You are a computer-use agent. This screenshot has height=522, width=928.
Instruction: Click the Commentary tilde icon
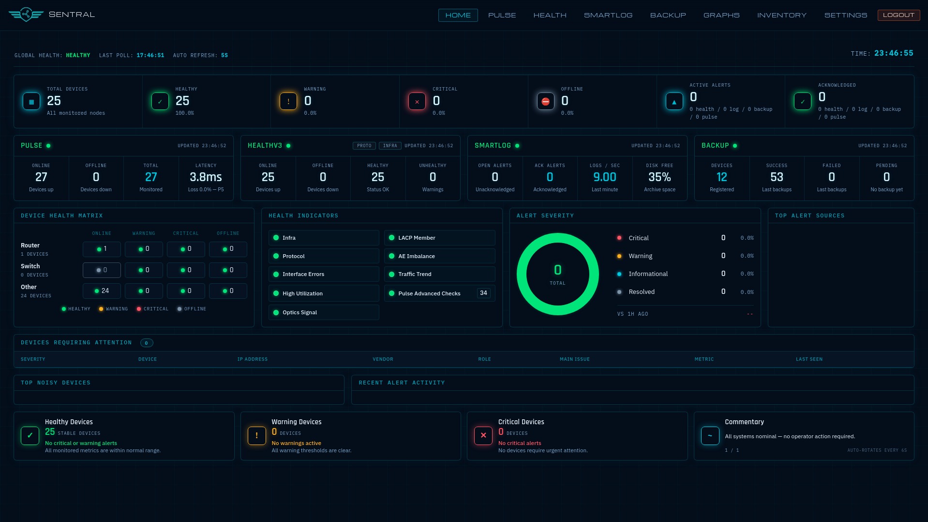point(710,436)
